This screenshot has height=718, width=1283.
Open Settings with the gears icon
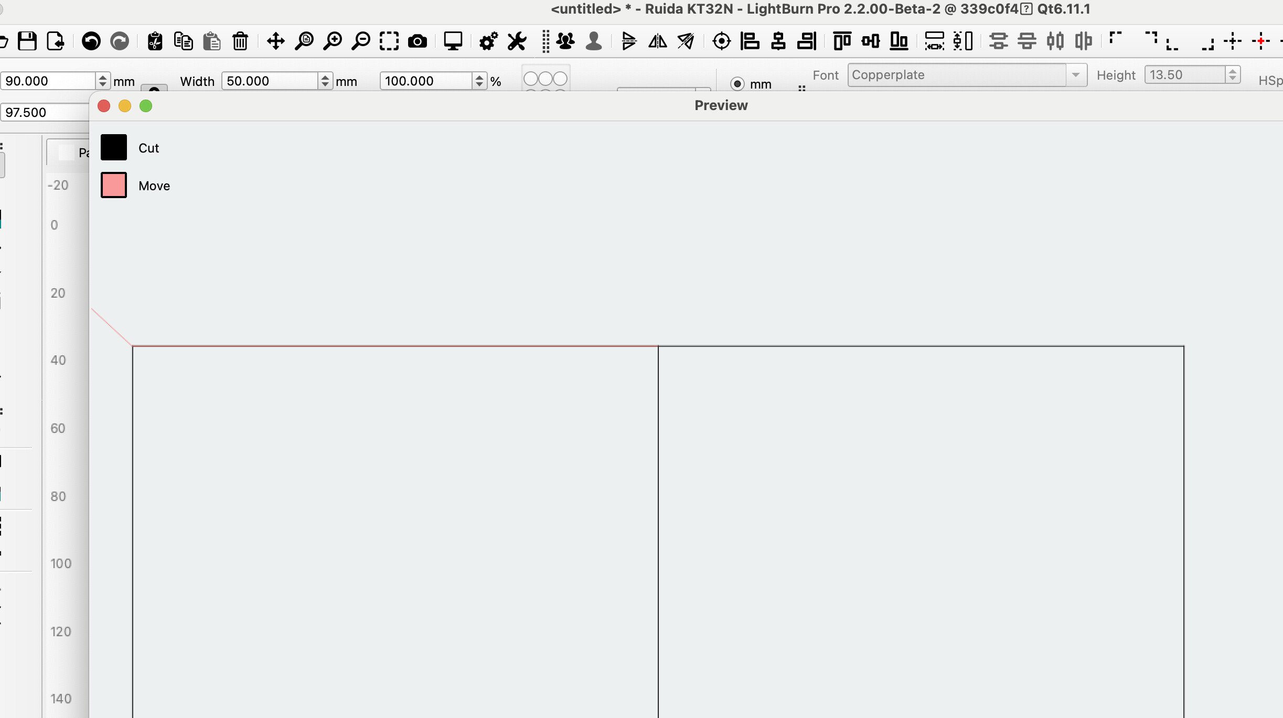pos(488,41)
